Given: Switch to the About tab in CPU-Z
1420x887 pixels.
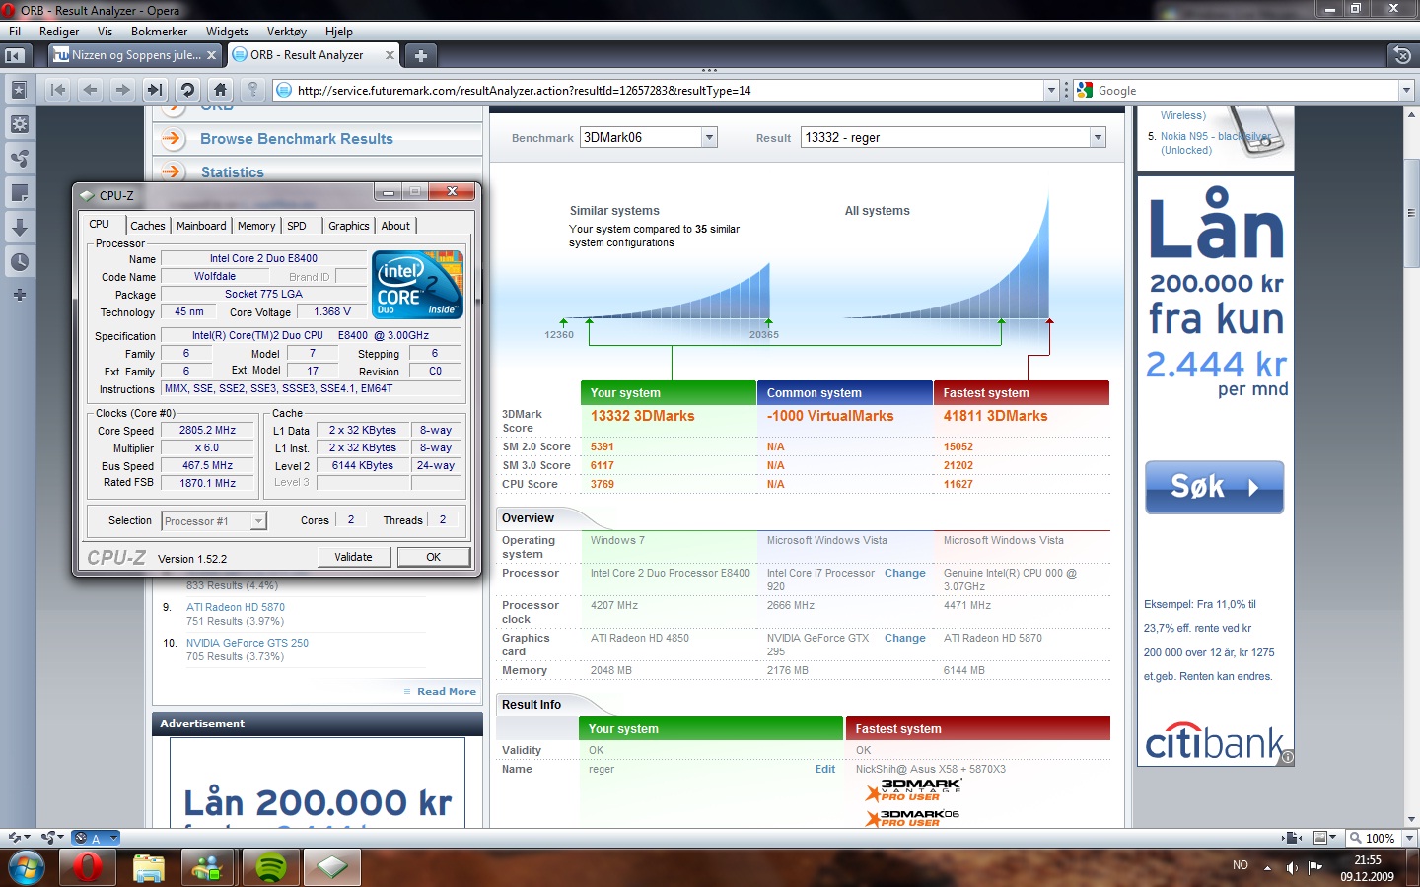Looking at the screenshot, I should coord(395,226).
